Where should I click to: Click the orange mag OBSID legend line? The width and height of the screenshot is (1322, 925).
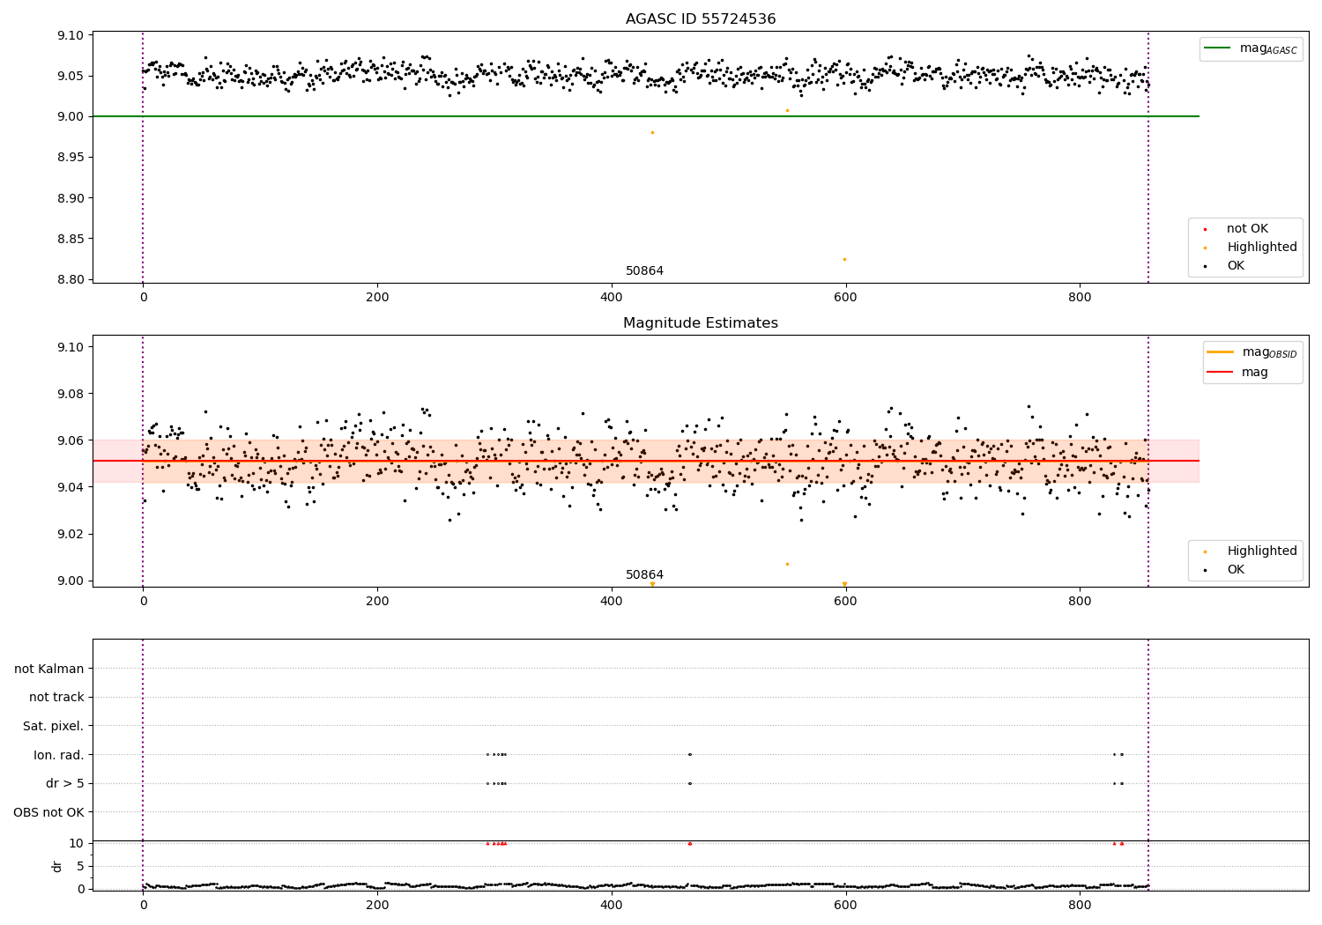[x=1221, y=352]
